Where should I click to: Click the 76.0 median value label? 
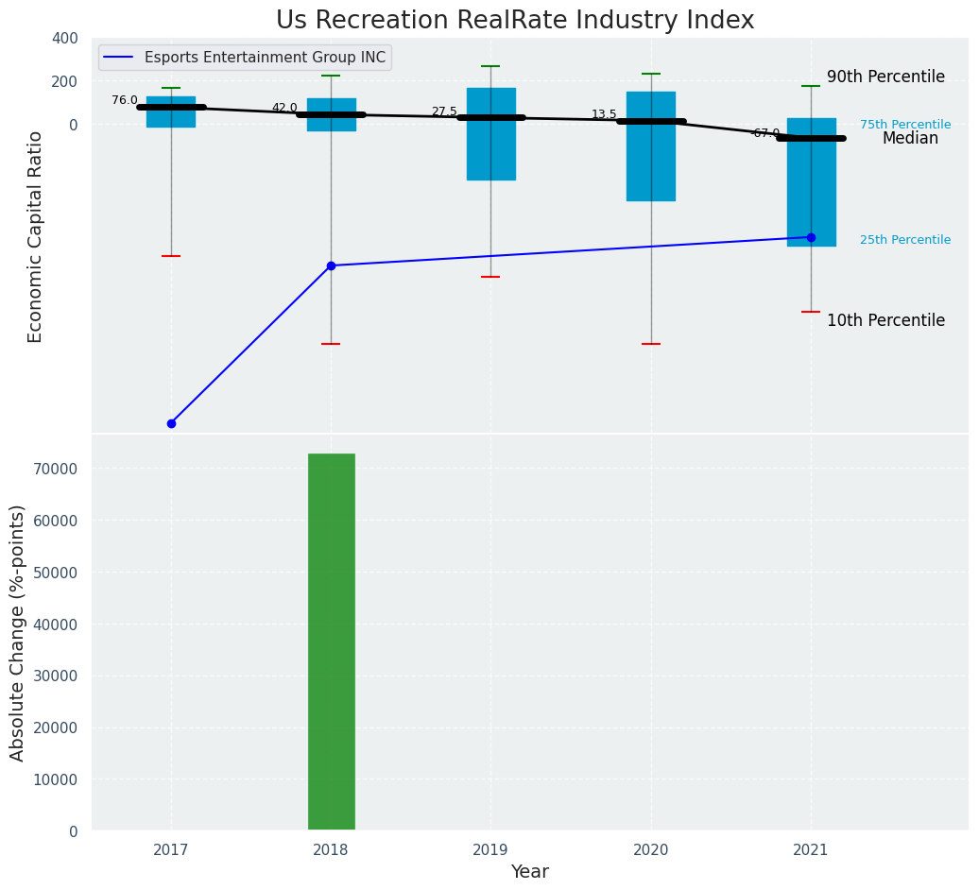point(124,100)
